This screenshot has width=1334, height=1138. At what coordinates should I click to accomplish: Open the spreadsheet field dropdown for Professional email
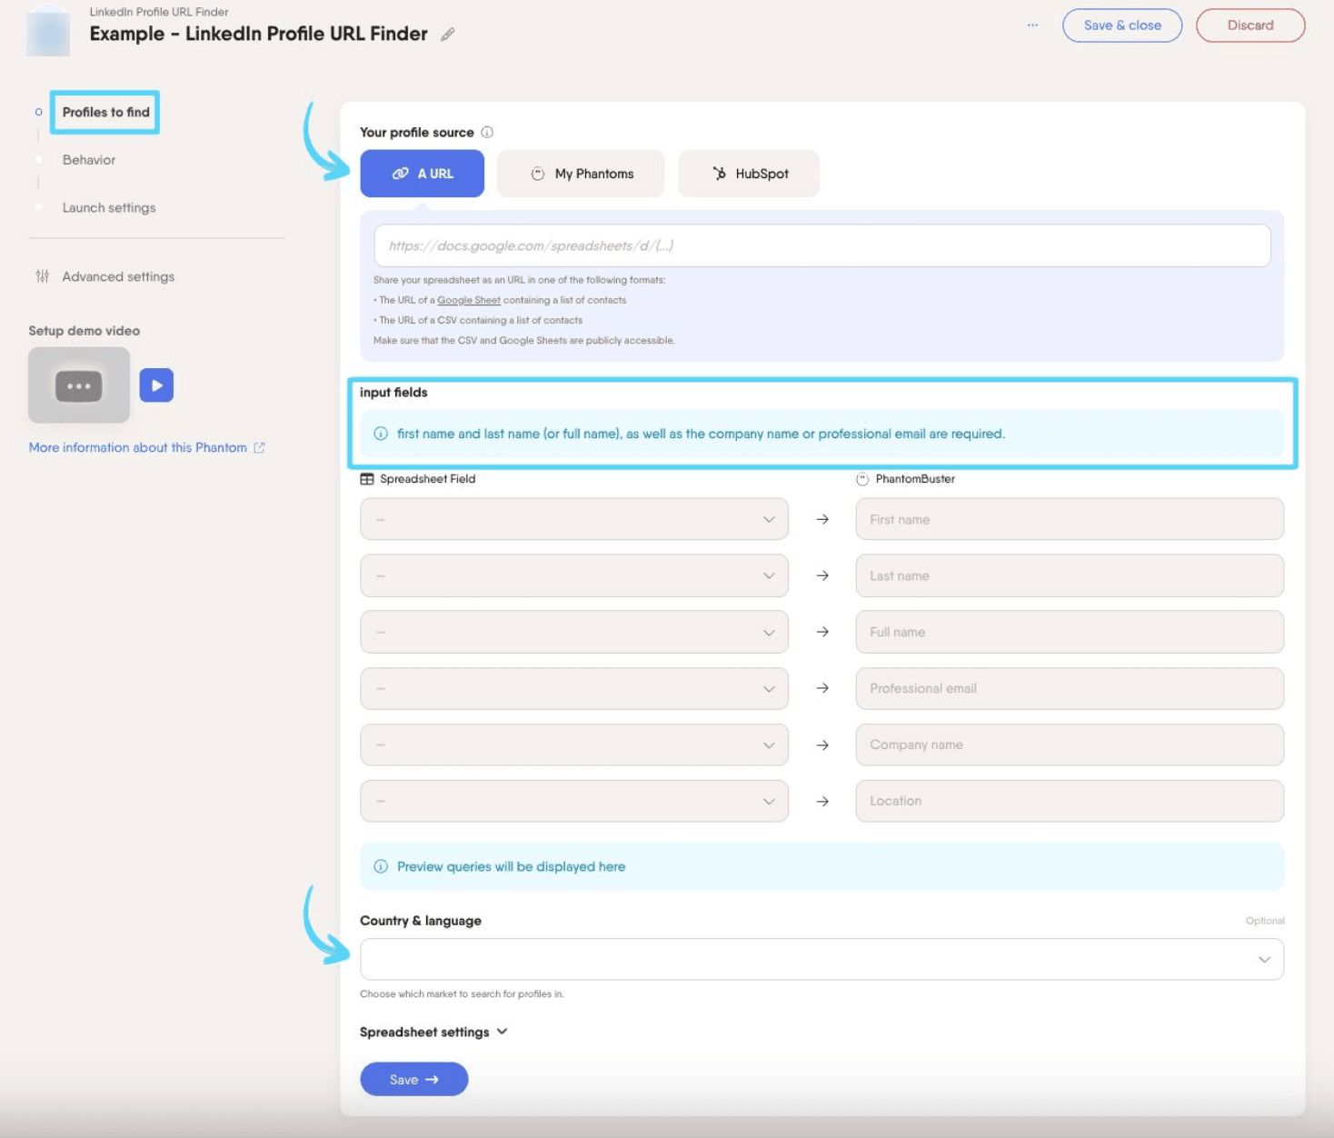coord(574,688)
